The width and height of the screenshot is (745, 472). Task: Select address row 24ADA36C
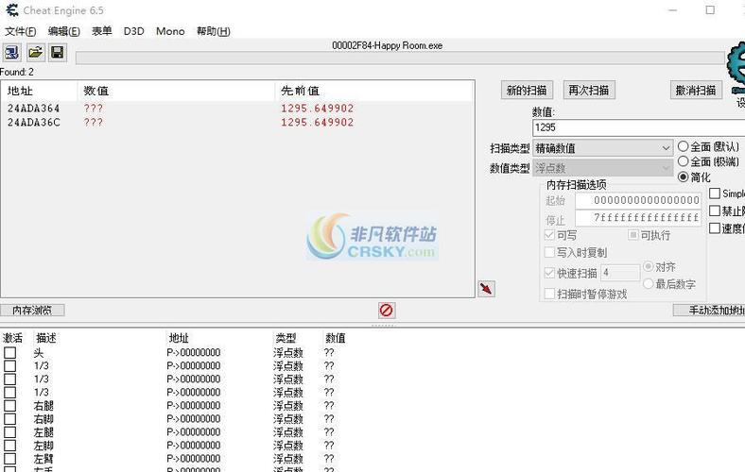[237, 123]
